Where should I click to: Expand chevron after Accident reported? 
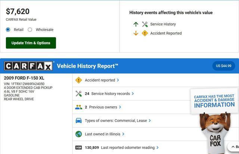[118, 80]
